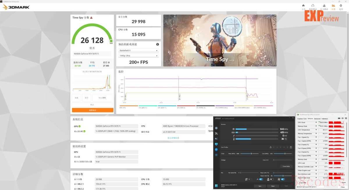Click Afterburner fan settings sidebar icon
Screen dimensions: 349x190
tap(216, 139)
